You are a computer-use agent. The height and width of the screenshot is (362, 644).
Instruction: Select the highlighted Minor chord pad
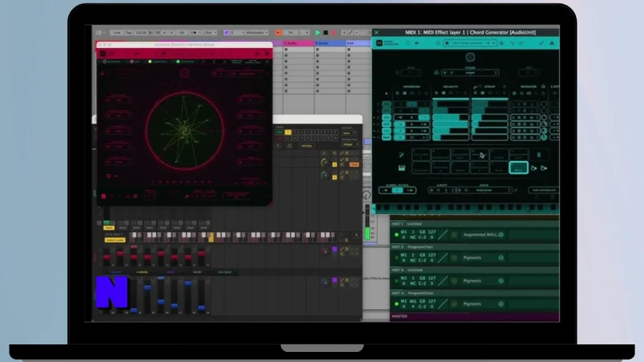click(518, 168)
